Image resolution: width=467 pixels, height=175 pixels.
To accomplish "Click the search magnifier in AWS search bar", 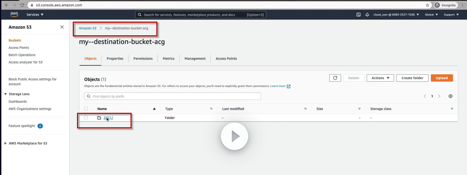I will point(140,15).
